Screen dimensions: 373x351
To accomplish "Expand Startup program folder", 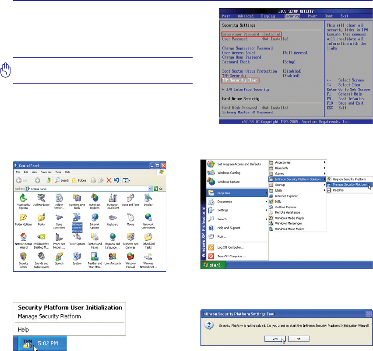I will coord(297,185).
